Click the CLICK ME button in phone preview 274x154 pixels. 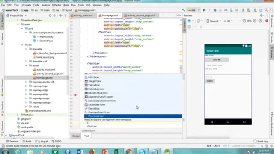point(217,60)
